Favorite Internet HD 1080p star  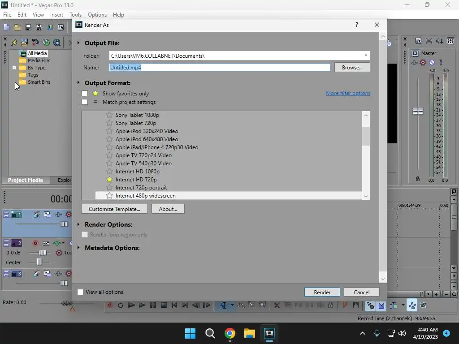(x=109, y=171)
